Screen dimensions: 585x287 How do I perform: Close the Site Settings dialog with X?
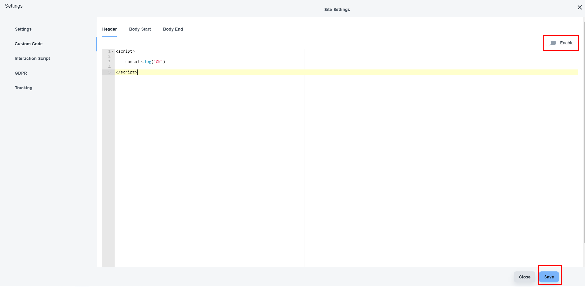pos(579,7)
